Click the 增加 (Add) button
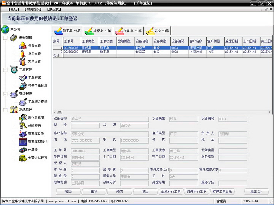The height and width of the screenshot is (205, 274). (x=68, y=192)
